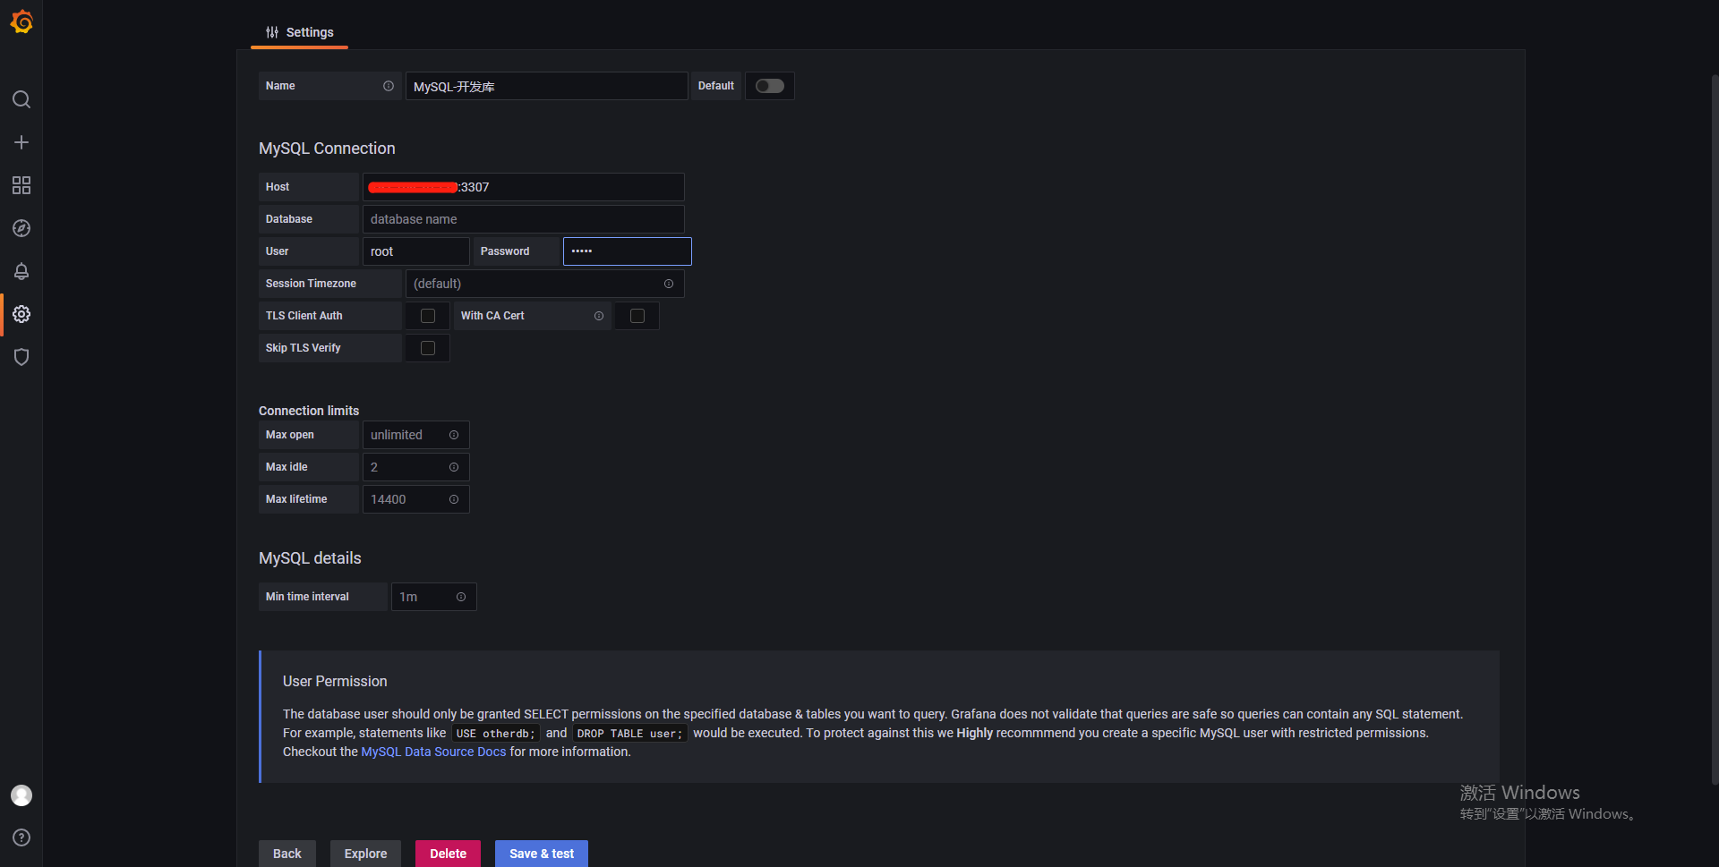This screenshot has width=1719, height=867.
Task: Open the Dashboards grid icon
Action: pyautogui.click(x=21, y=185)
